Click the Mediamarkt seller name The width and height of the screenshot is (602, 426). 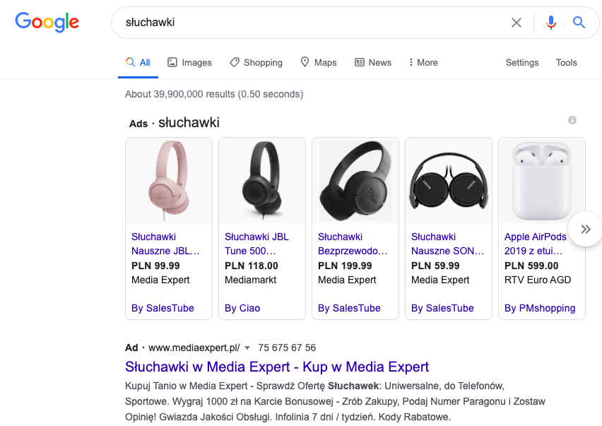point(250,280)
